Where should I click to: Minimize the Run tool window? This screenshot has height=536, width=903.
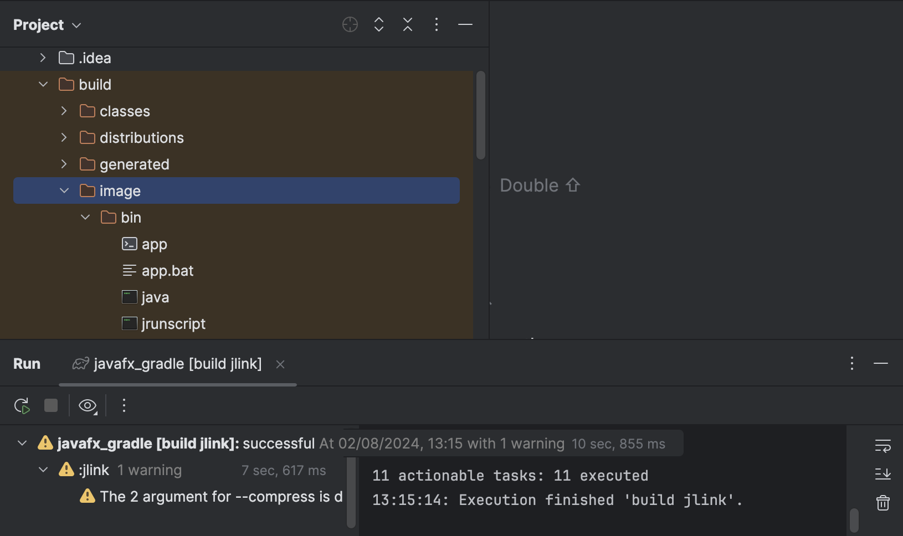(x=881, y=363)
